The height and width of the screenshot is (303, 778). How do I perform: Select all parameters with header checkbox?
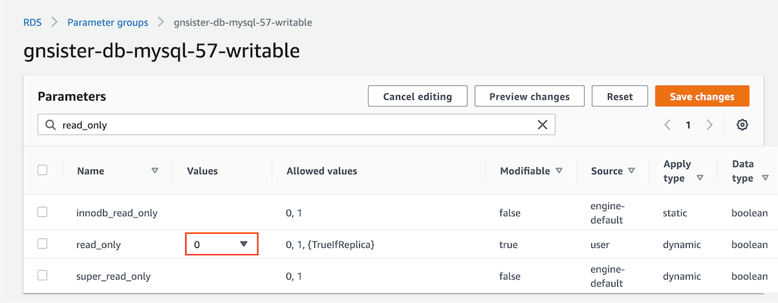tap(43, 170)
